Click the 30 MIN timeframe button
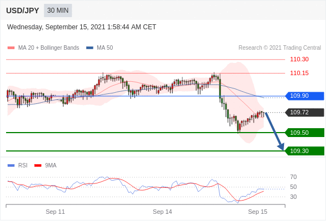 pyautogui.click(x=58, y=10)
